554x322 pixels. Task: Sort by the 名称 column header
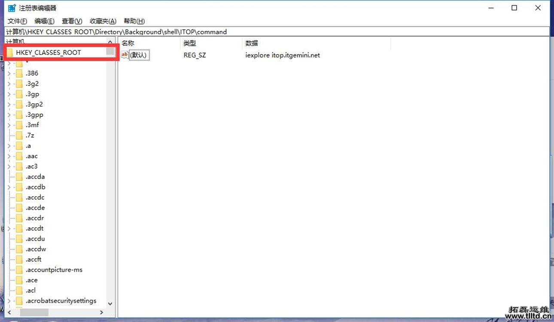click(128, 43)
